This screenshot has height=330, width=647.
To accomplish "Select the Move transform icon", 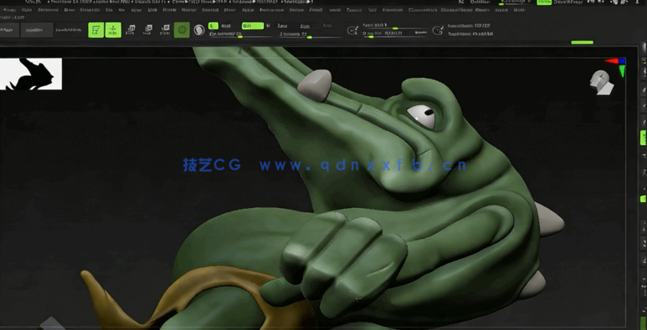I will (x=131, y=30).
